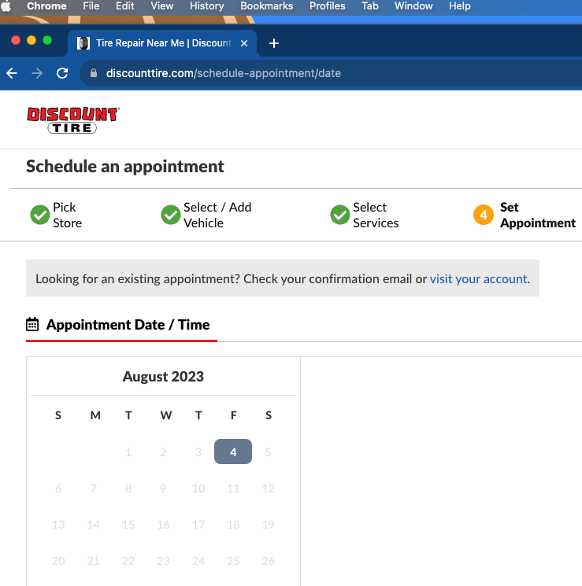Go forward to the next page
This screenshot has height=586, width=582.
tap(37, 73)
